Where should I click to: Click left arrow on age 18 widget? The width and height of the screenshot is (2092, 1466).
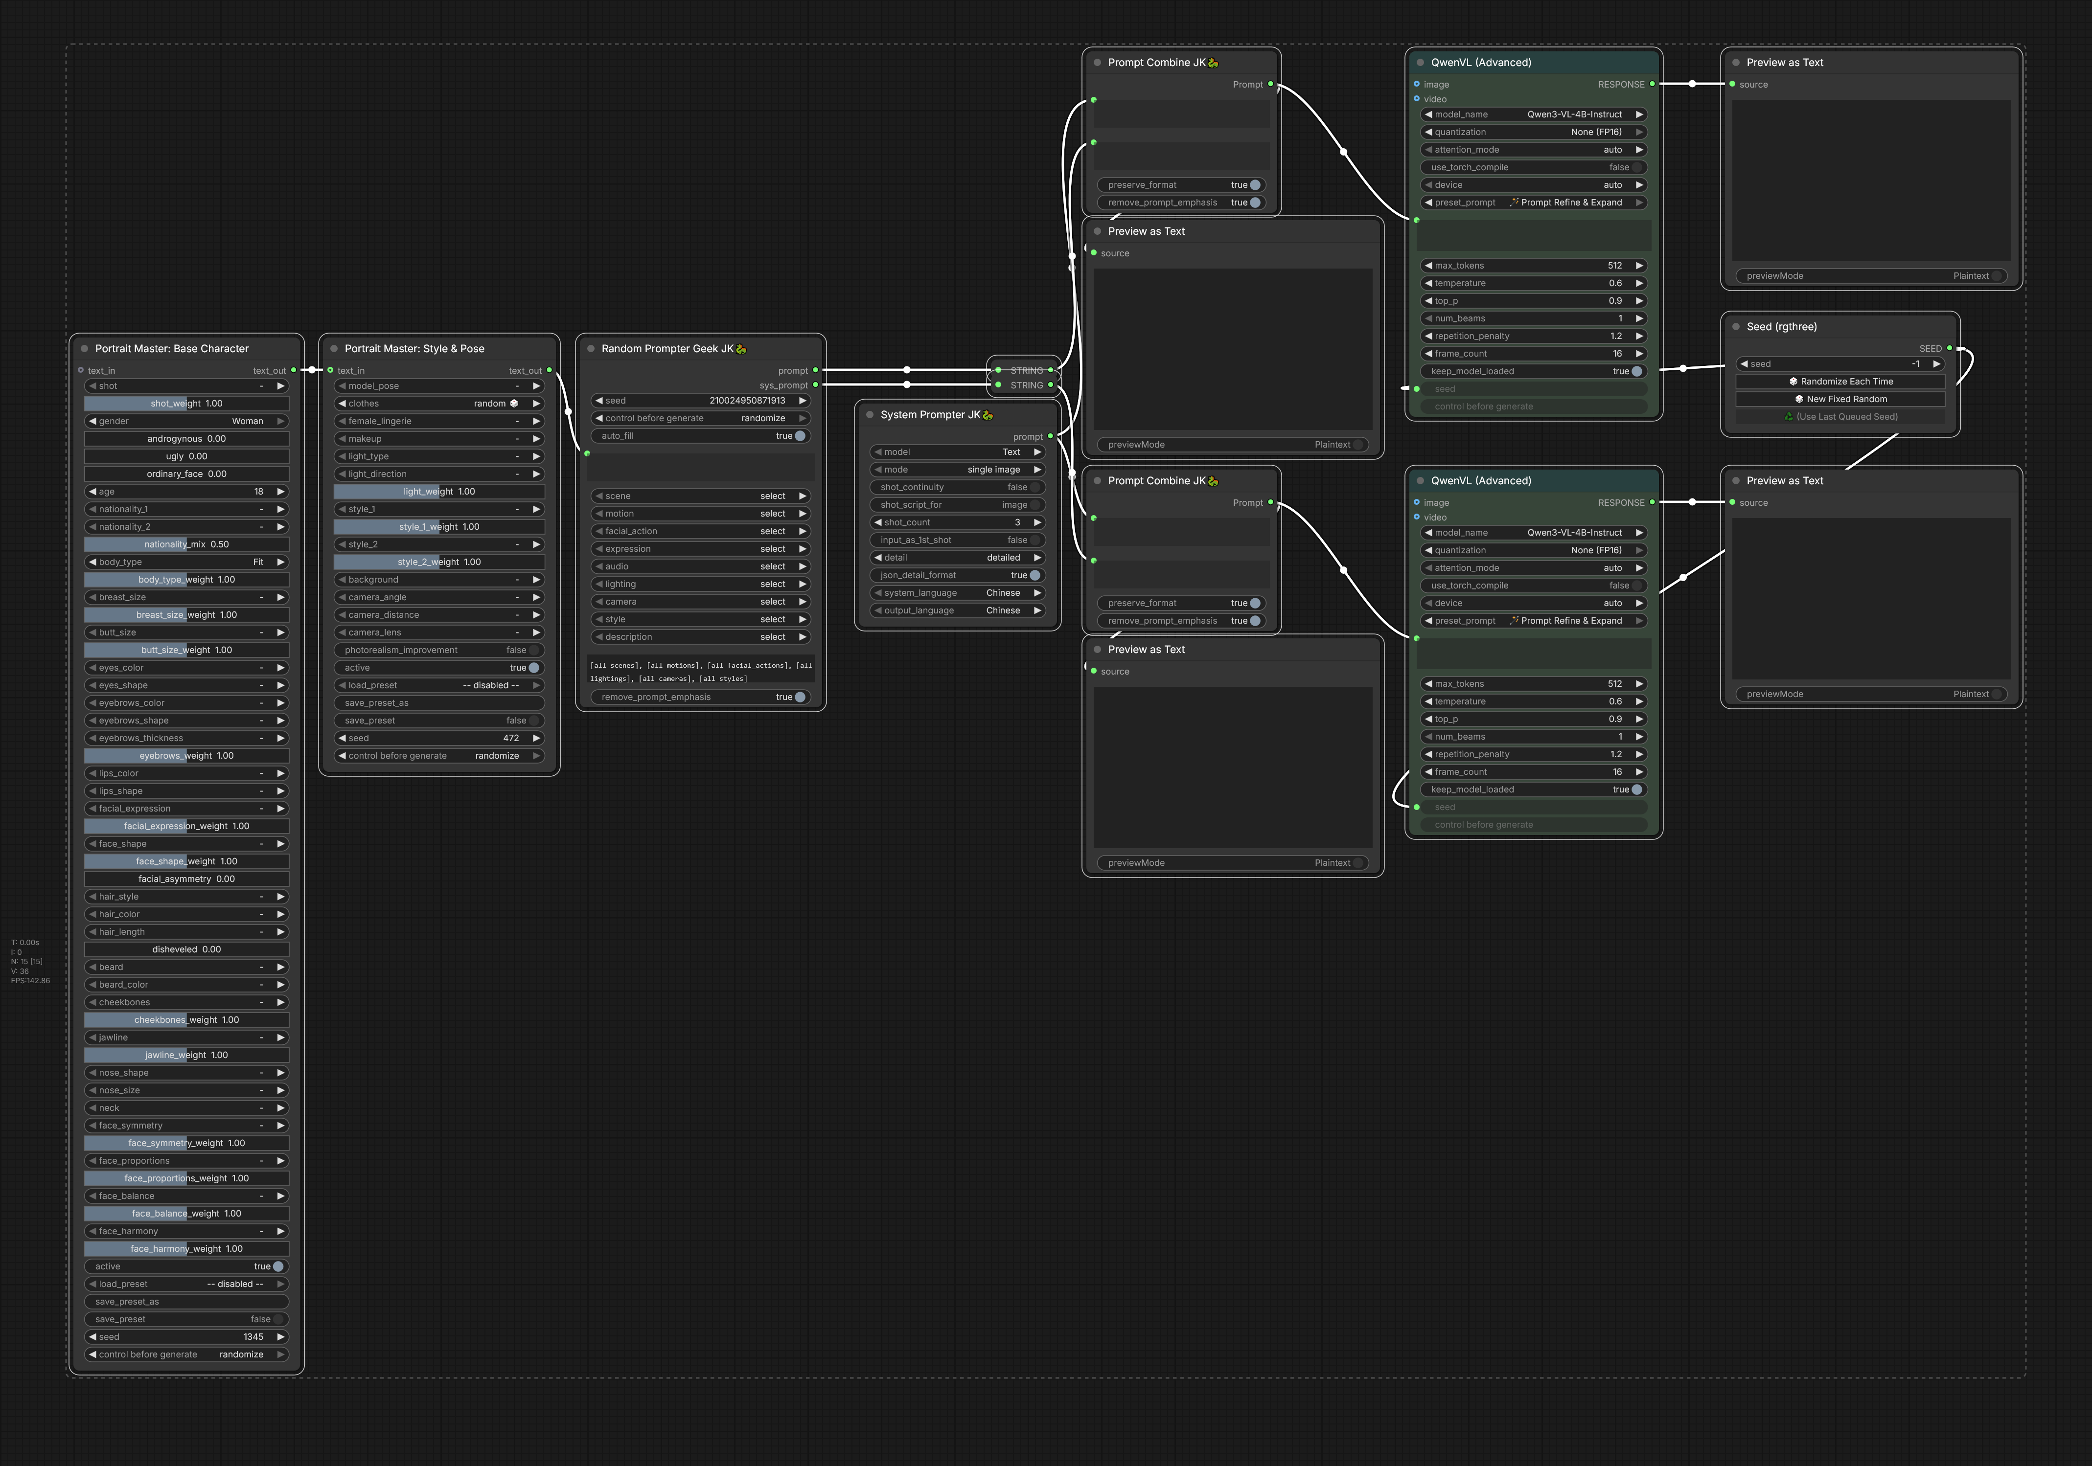[x=92, y=492]
